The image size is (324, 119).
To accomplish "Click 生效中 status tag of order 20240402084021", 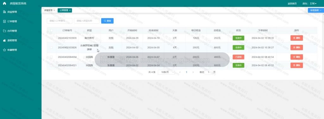I will (239, 65).
